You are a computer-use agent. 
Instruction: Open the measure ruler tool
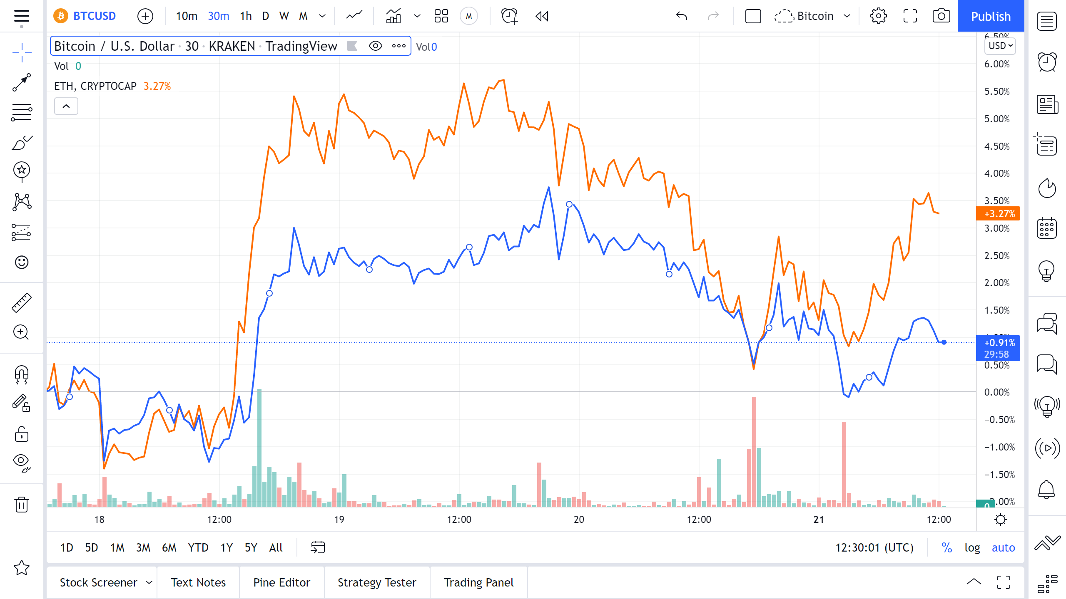[x=21, y=302]
